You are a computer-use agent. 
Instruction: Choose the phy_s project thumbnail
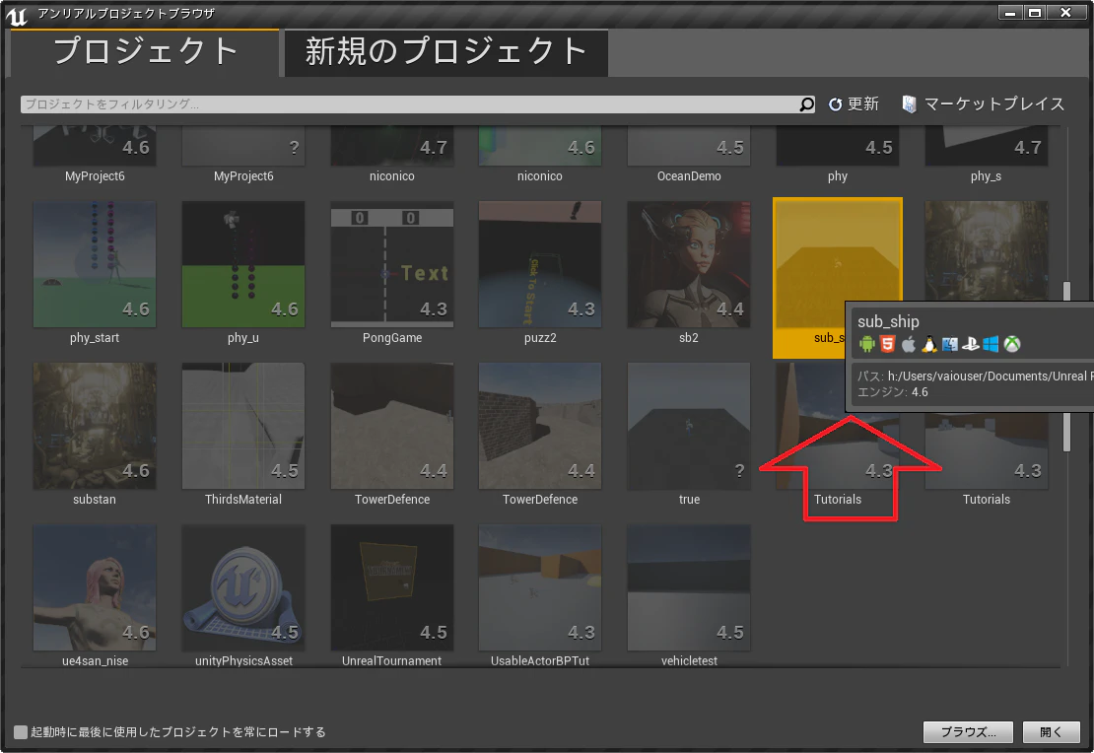[x=987, y=147]
